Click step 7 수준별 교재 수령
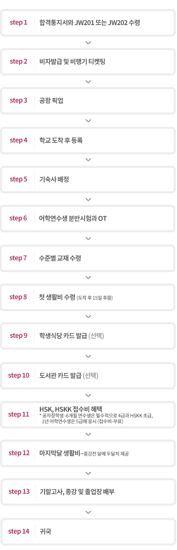Viewport: 177px width, 550px height. pos(88,258)
